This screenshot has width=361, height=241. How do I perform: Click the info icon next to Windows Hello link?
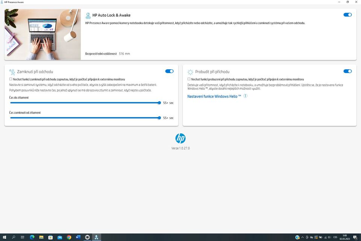pyautogui.click(x=245, y=96)
